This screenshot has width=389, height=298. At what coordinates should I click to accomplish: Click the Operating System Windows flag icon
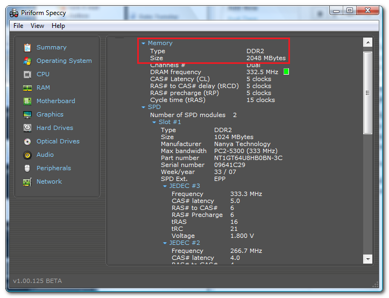pyautogui.click(x=27, y=61)
